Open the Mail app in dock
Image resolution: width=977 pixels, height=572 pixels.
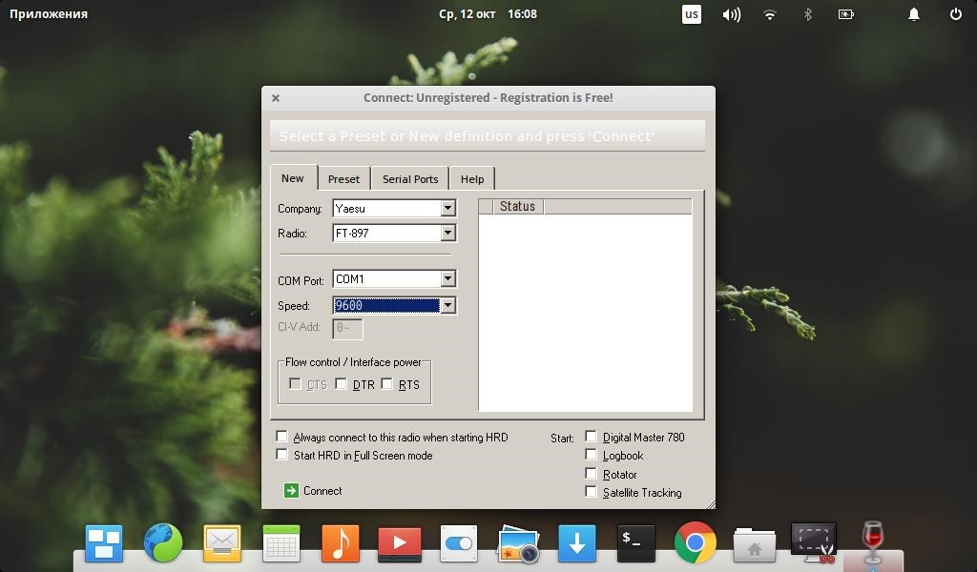pyautogui.click(x=221, y=543)
